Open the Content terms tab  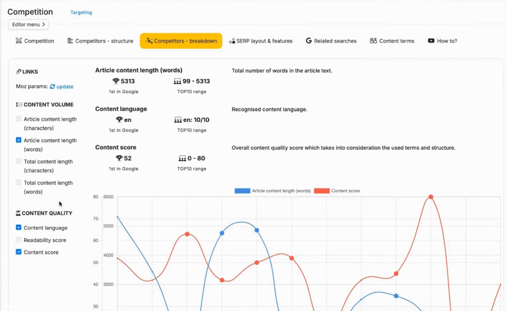(392, 41)
